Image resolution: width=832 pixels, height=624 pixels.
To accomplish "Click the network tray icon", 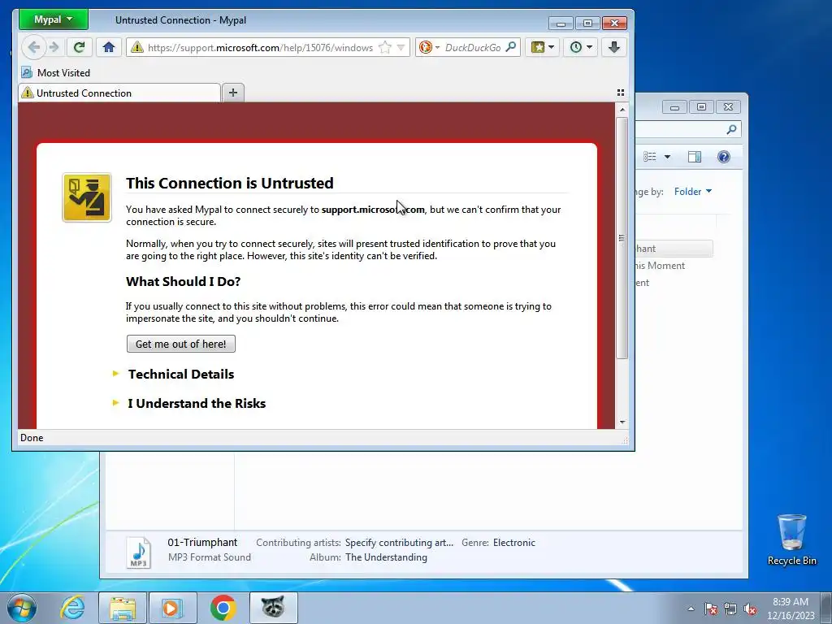I will pyautogui.click(x=730, y=609).
